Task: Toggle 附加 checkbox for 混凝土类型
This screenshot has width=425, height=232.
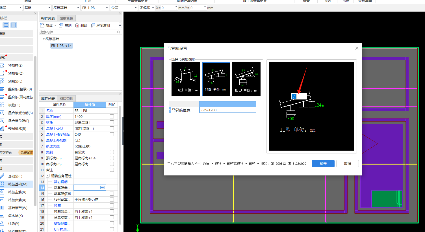Action: (x=112, y=128)
